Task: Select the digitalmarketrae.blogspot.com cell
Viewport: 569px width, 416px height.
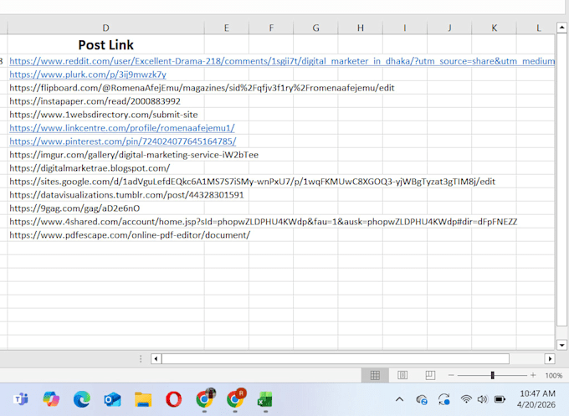Action: pyautogui.click(x=90, y=168)
